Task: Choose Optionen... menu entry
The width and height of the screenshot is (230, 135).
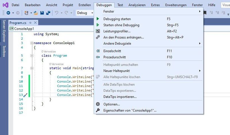Action: (x=149, y=104)
